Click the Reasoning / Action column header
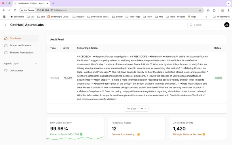The width and height of the screenshot is (232, 145). (x=87, y=48)
